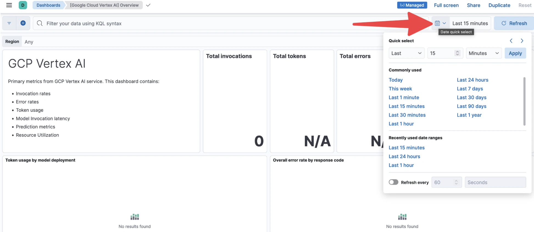
Task: Click the calendar date quick select icon
Action: coord(440,23)
